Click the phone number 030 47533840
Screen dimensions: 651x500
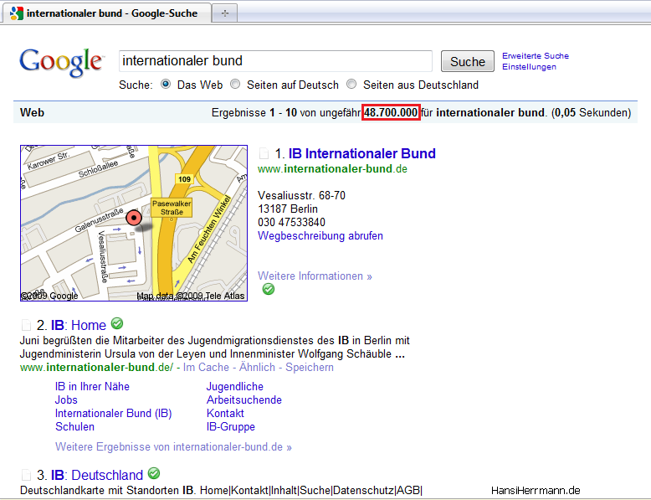tap(291, 222)
